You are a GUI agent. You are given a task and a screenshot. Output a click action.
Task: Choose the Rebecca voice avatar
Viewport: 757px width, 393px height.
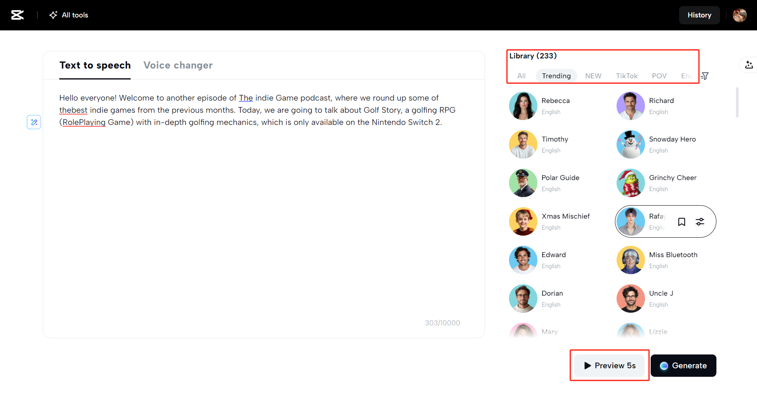(523, 106)
